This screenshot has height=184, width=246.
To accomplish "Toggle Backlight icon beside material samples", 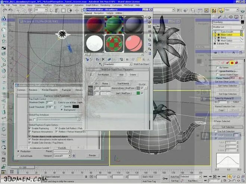I will [150, 22].
